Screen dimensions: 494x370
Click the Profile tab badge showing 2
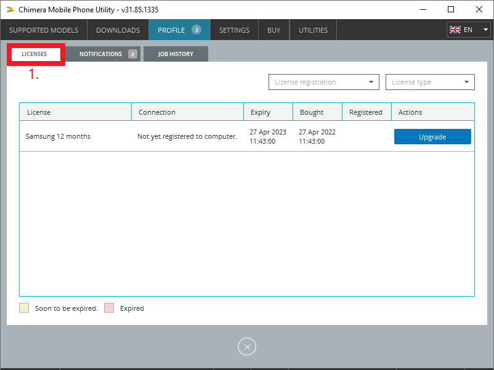click(x=196, y=30)
